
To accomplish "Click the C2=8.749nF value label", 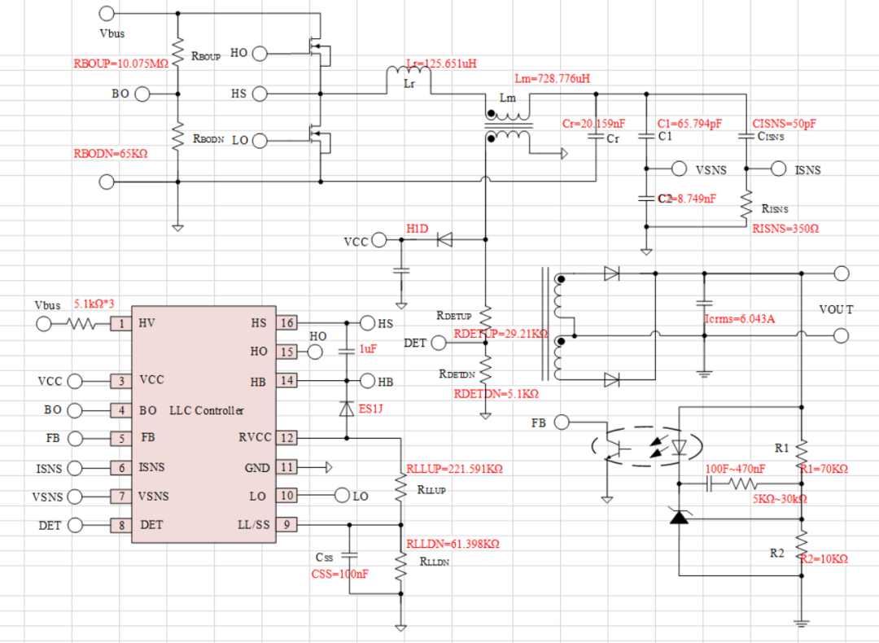I will tap(687, 199).
